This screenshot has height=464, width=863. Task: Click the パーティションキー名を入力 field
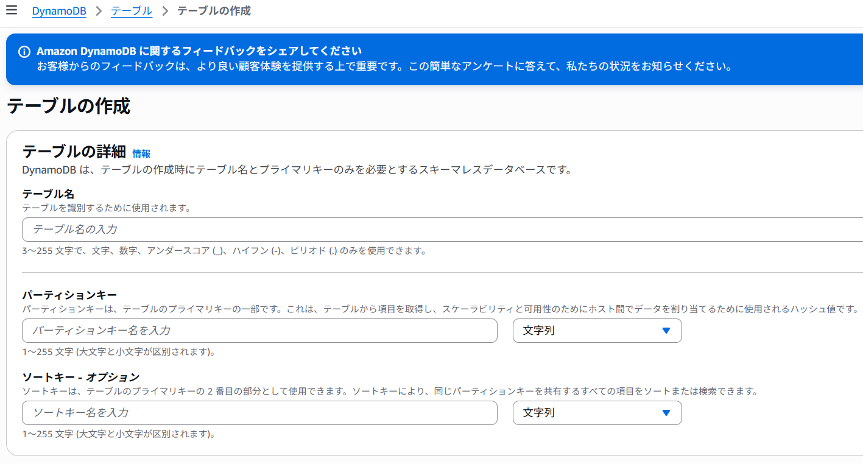(x=259, y=331)
